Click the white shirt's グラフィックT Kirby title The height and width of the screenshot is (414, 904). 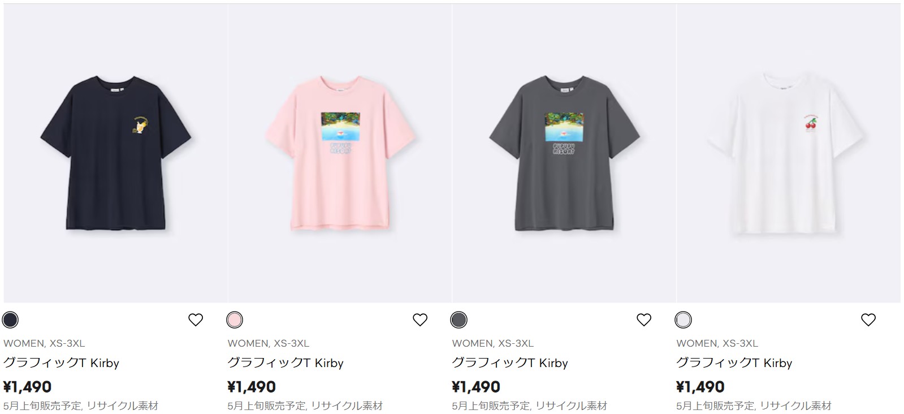(x=734, y=363)
